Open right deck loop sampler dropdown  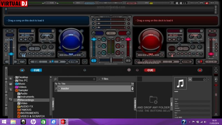click(181, 31)
